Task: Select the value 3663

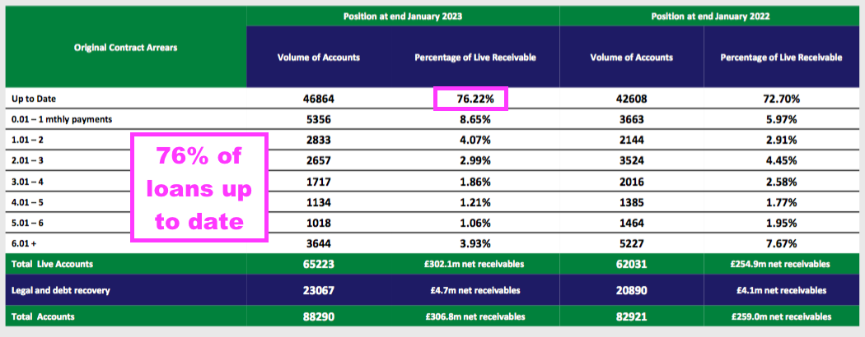Action: [x=632, y=119]
